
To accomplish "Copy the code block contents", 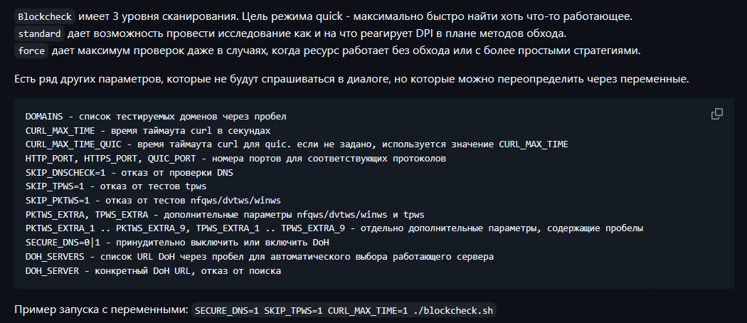I will [716, 114].
